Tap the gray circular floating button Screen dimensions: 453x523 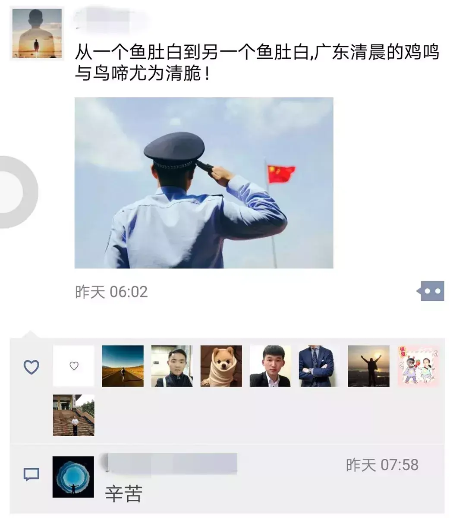tap(17, 192)
